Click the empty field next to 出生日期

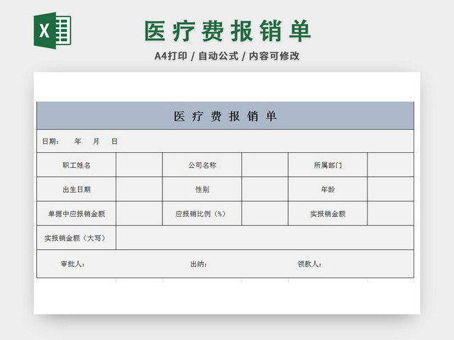pos(139,189)
